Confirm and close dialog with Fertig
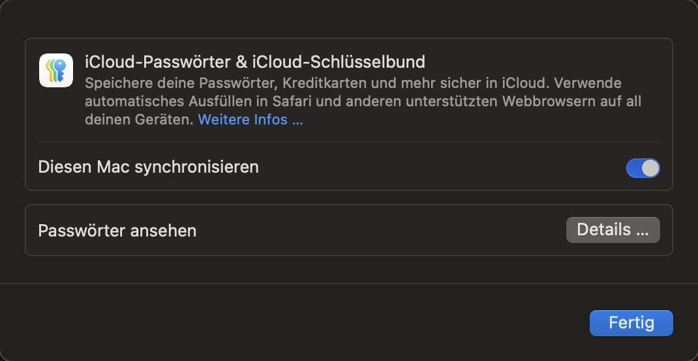The width and height of the screenshot is (698, 361). tap(631, 323)
